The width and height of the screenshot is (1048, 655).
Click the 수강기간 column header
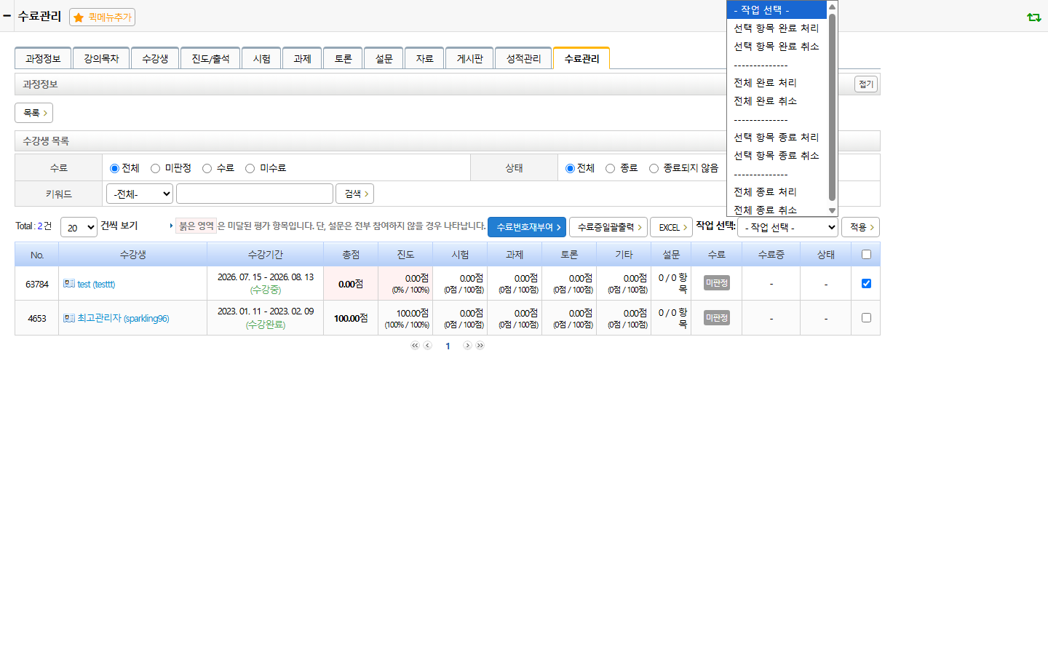[266, 255]
